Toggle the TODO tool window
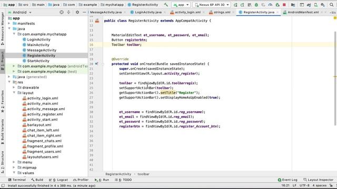Viewport: 337px width, 189px height. tap(123, 180)
